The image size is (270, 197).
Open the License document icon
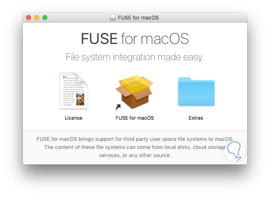pyautogui.click(x=74, y=91)
